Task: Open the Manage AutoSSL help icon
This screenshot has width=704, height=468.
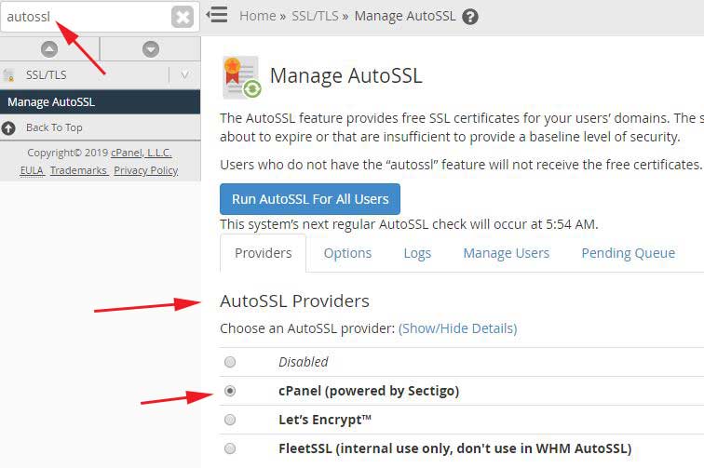Action: (x=470, y=17)
